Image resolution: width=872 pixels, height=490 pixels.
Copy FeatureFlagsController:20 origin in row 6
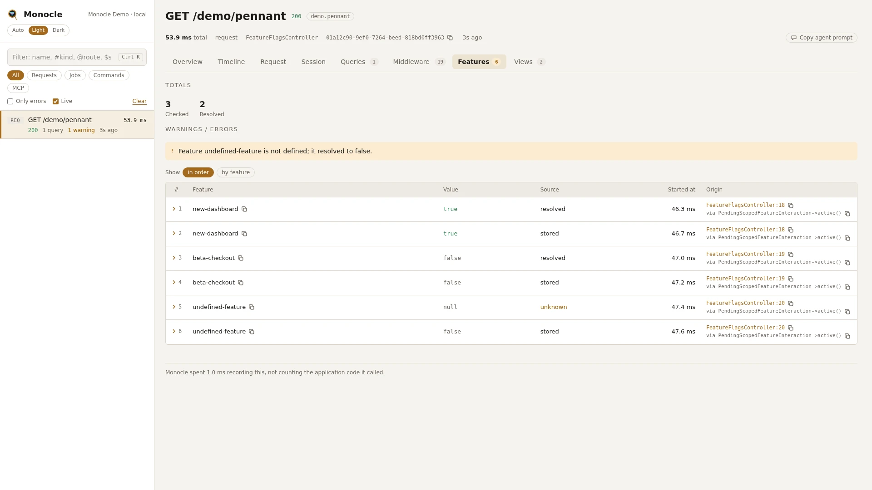(791, 328)
